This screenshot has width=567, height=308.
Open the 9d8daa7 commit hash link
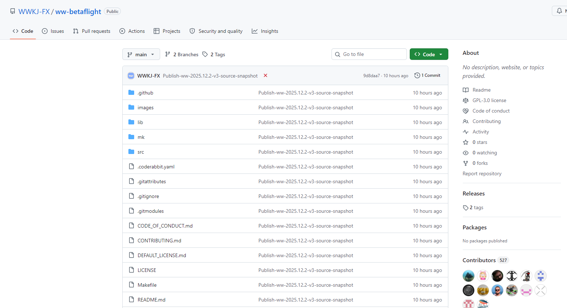(x=371, y=76)
